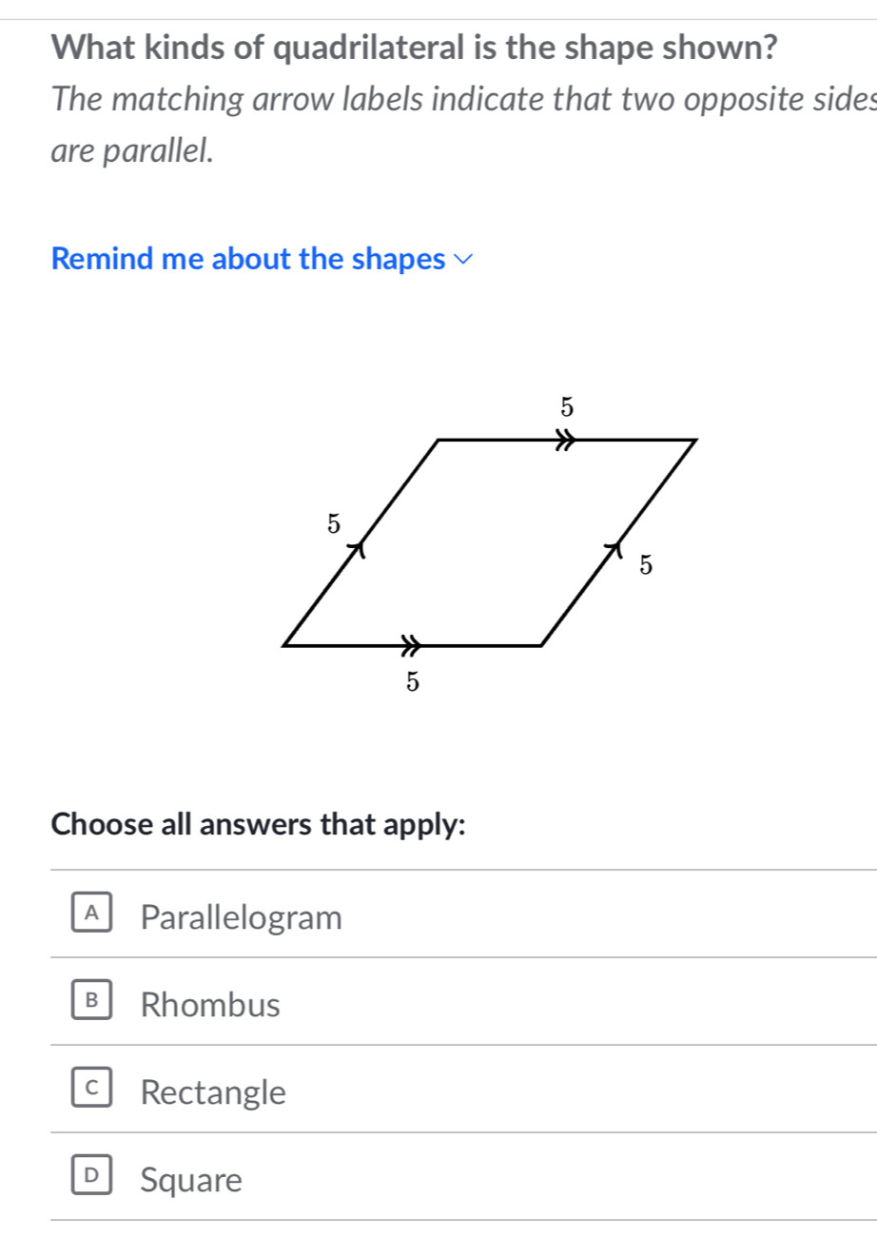The width and height of the screenshot is (877, 1238).
Task: Click the 'Parallelogram' answer text
Action: (240, 917)
